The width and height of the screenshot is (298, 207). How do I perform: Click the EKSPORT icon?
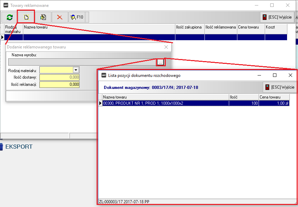tap(2, 147)
